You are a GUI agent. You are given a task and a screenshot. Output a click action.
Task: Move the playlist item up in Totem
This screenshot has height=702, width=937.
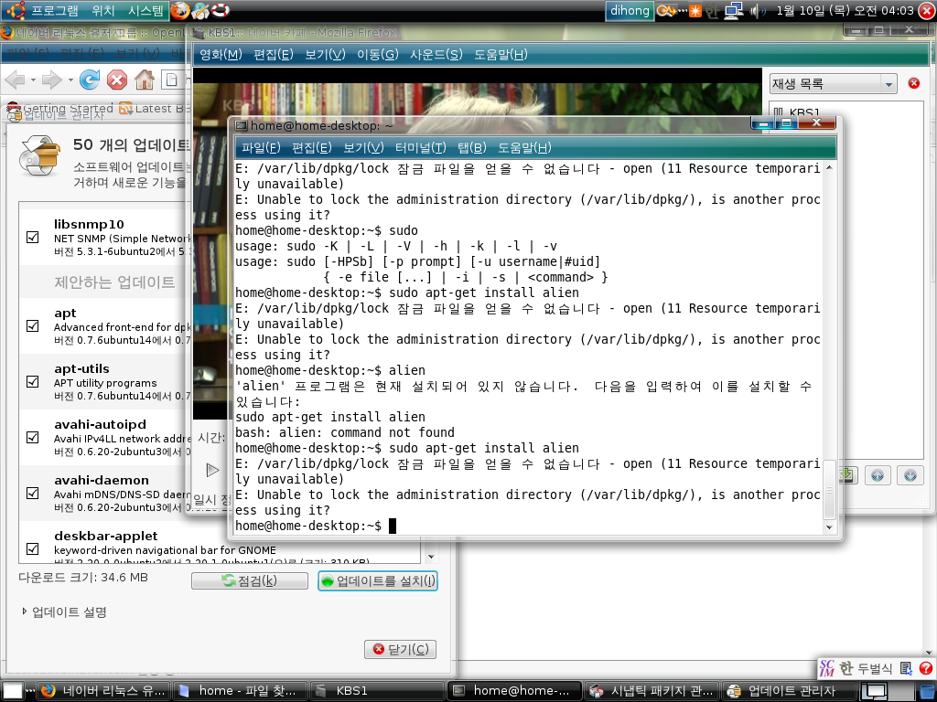(878, 475)
